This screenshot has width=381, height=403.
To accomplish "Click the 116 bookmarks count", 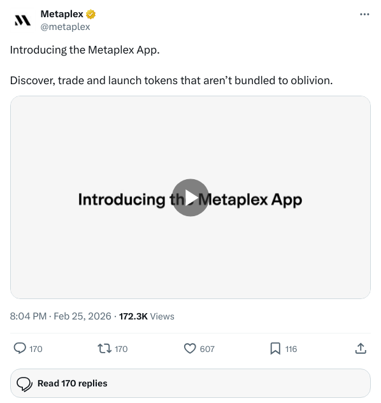I will click(291, 349).
